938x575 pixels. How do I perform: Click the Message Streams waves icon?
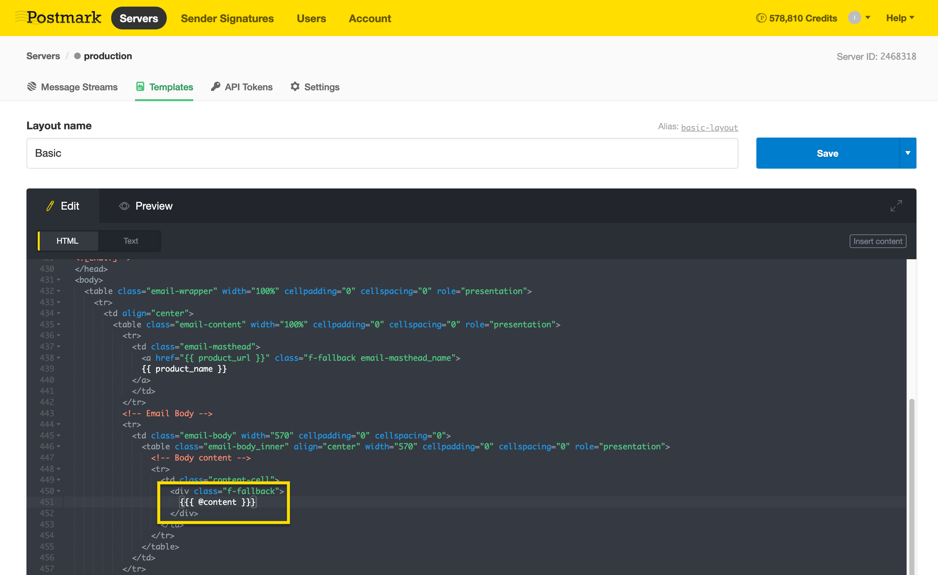coord(31,87)
